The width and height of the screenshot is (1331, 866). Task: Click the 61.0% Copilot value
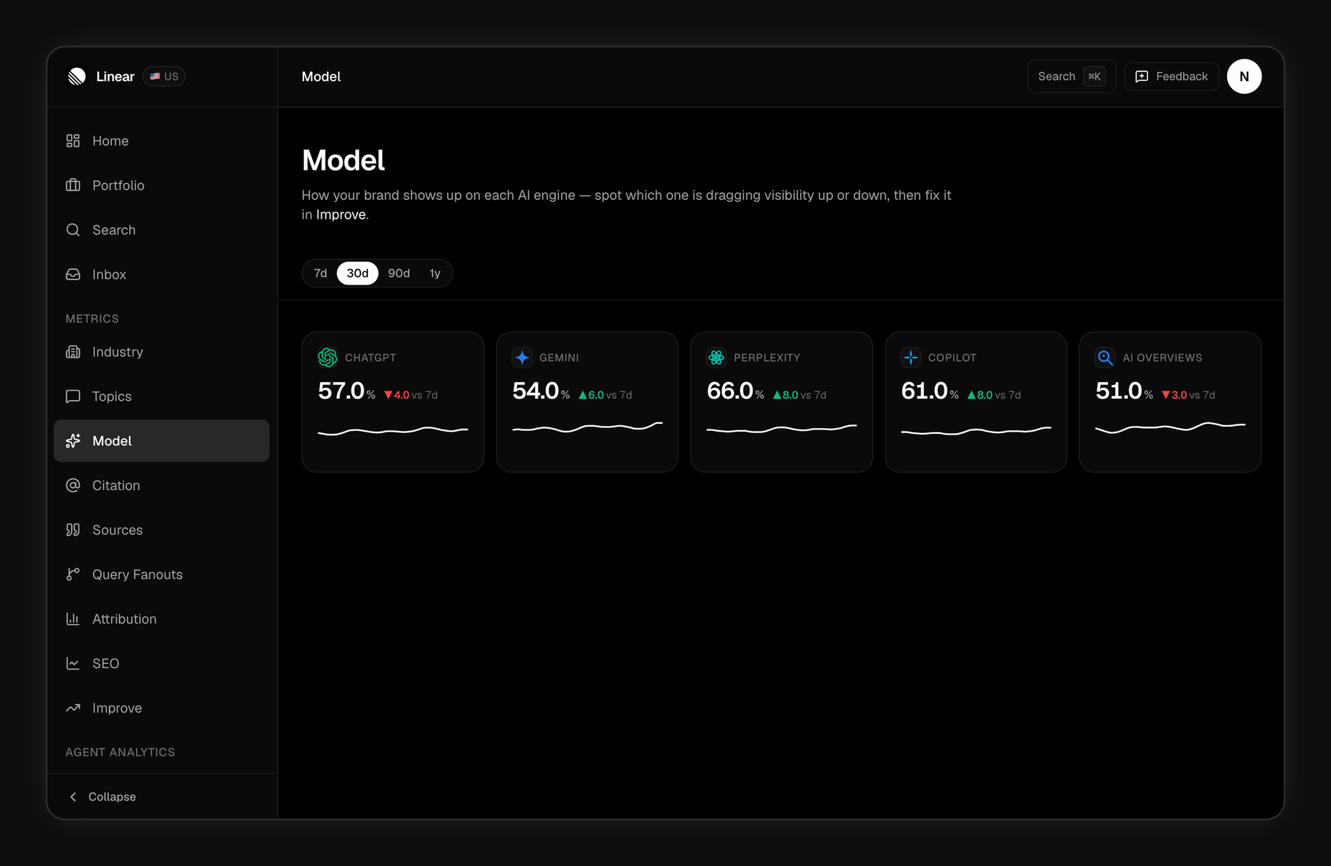point(929,391)
